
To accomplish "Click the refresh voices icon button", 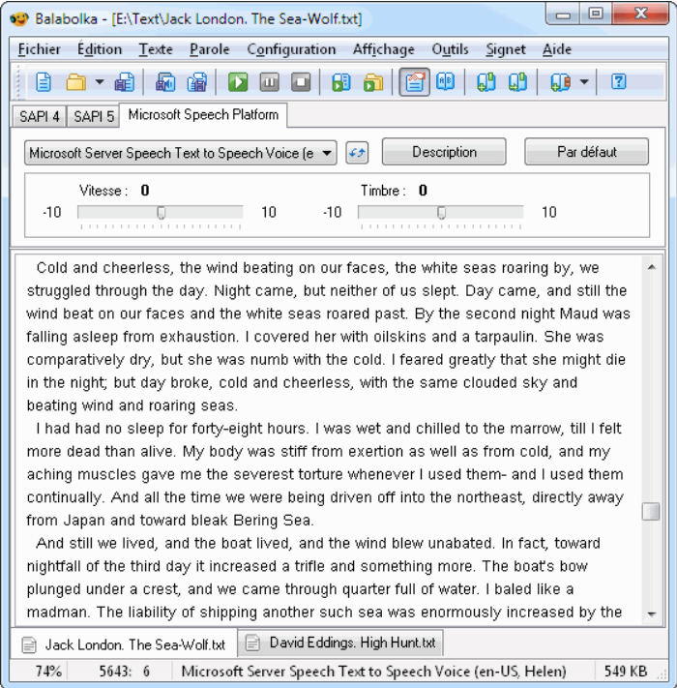I will pyautogui.click(x=357, y=153).
